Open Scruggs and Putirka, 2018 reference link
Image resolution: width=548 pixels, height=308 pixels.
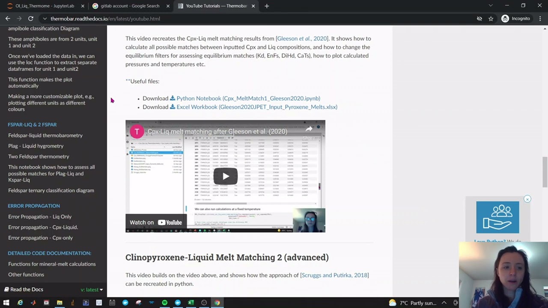(x=335, y=275)
